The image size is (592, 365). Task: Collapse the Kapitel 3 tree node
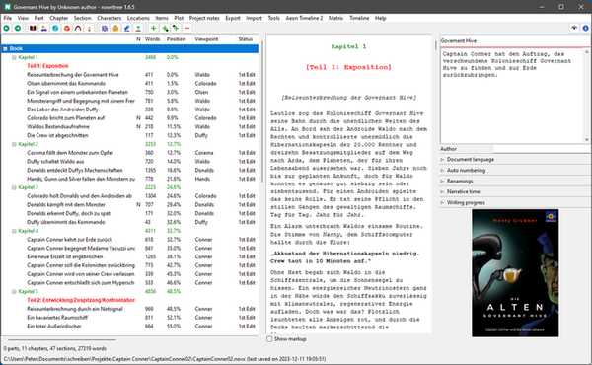tap(14, 187)
